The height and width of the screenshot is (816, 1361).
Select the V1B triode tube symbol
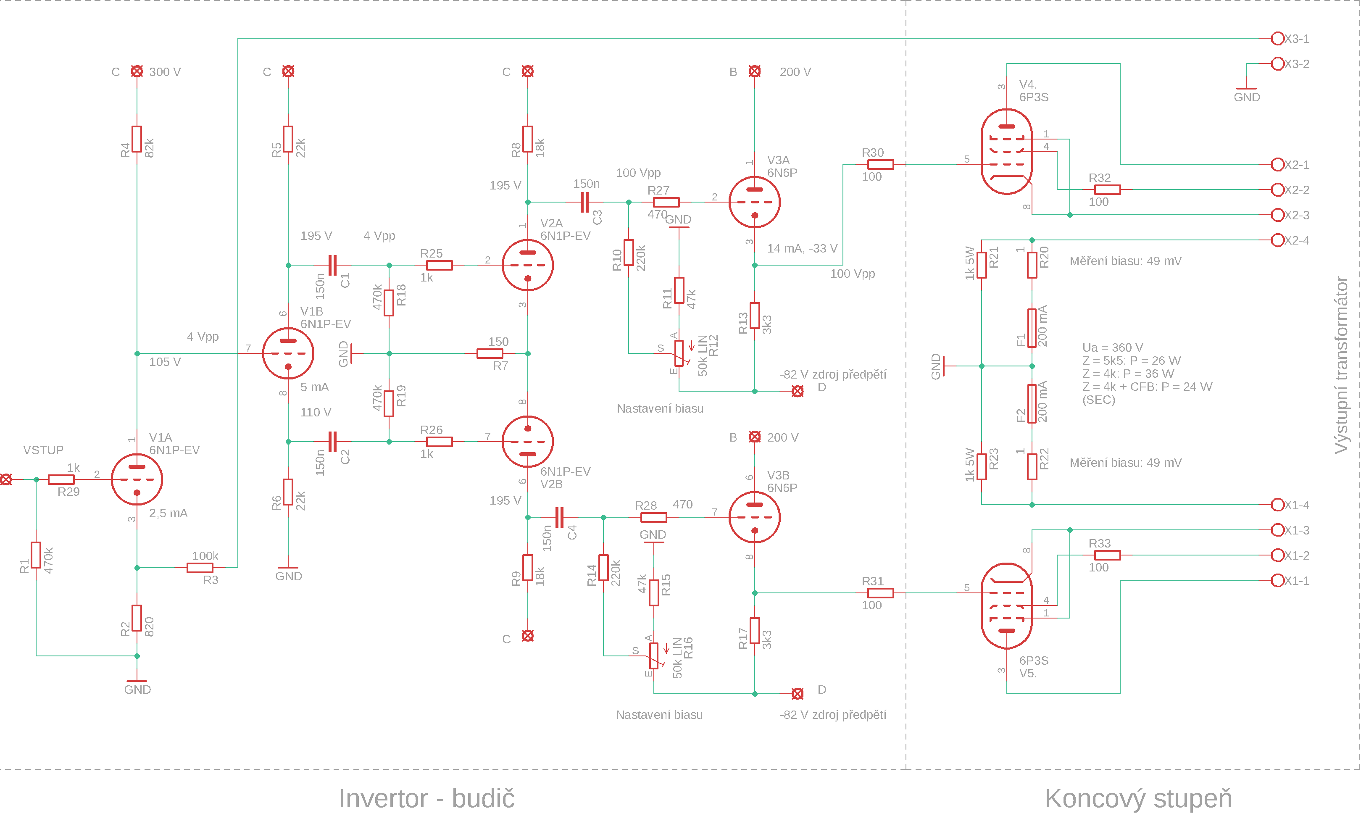pyautogui.click(x=287, y=353)
